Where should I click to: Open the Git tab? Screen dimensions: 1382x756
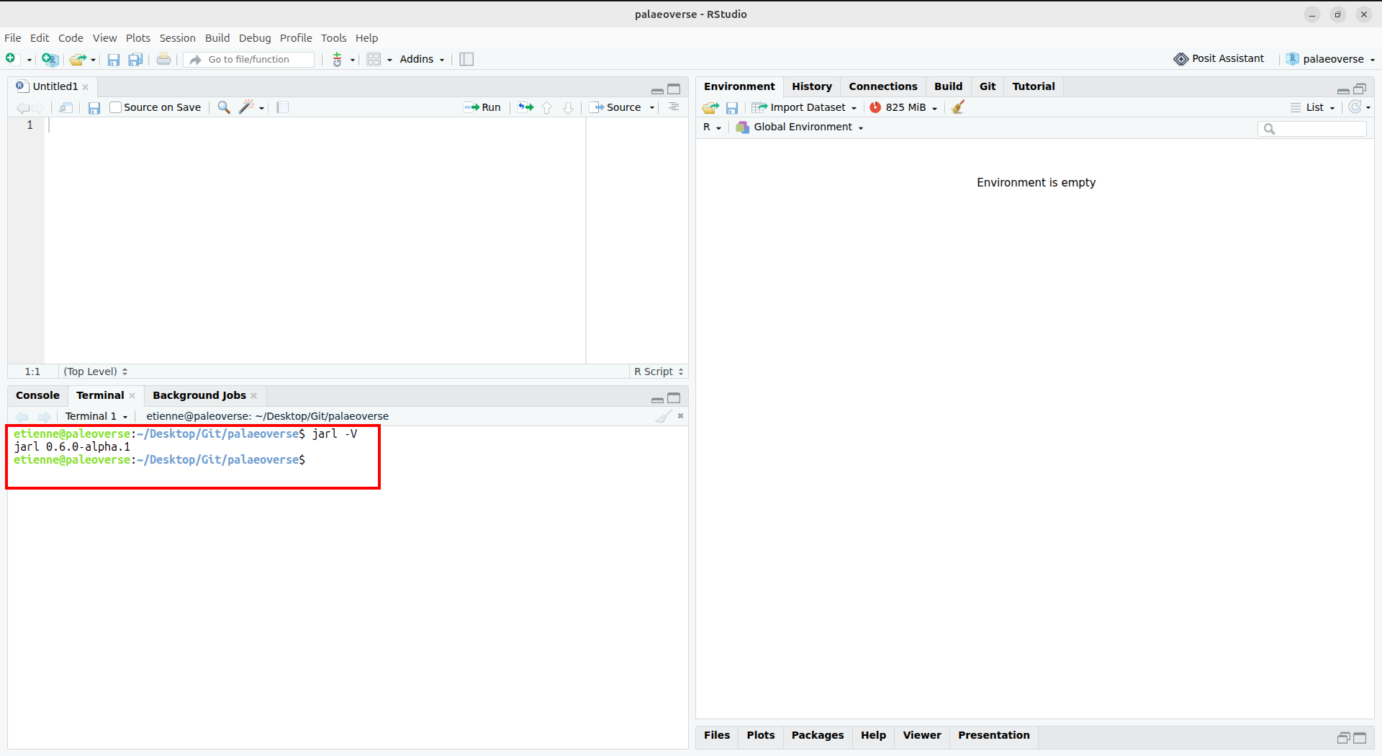(988, 86)
